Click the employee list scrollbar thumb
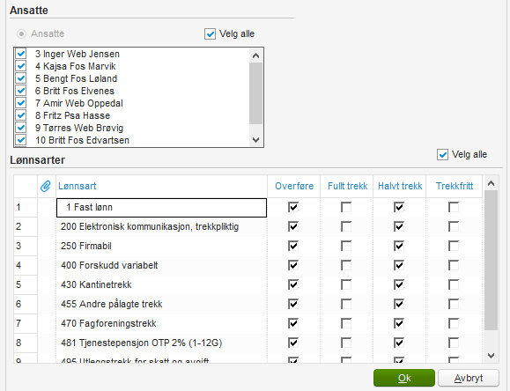 coord(256,93)
